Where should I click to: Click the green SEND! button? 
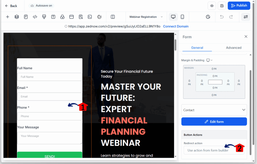[x=50, y=155]
